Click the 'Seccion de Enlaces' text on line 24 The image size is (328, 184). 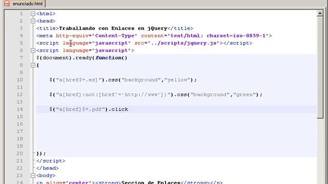[151, 182]
